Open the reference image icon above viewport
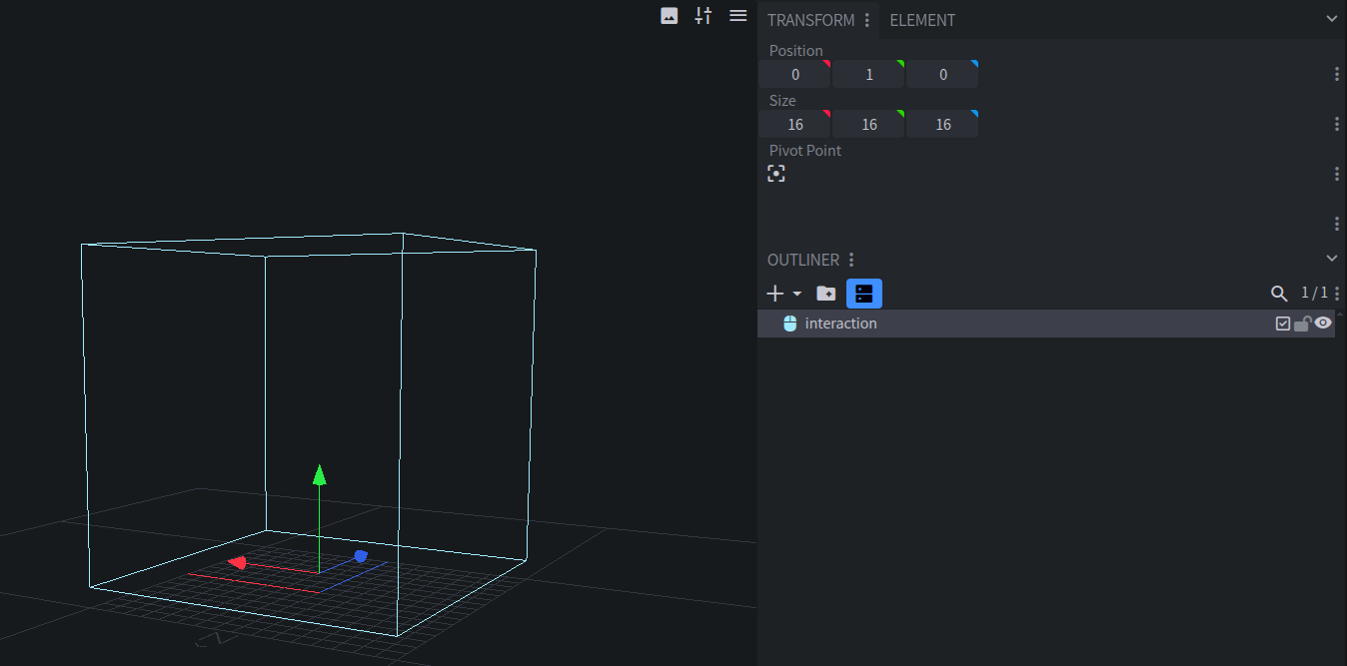This screenshot has width=1347, height=666. pos(670,16)
